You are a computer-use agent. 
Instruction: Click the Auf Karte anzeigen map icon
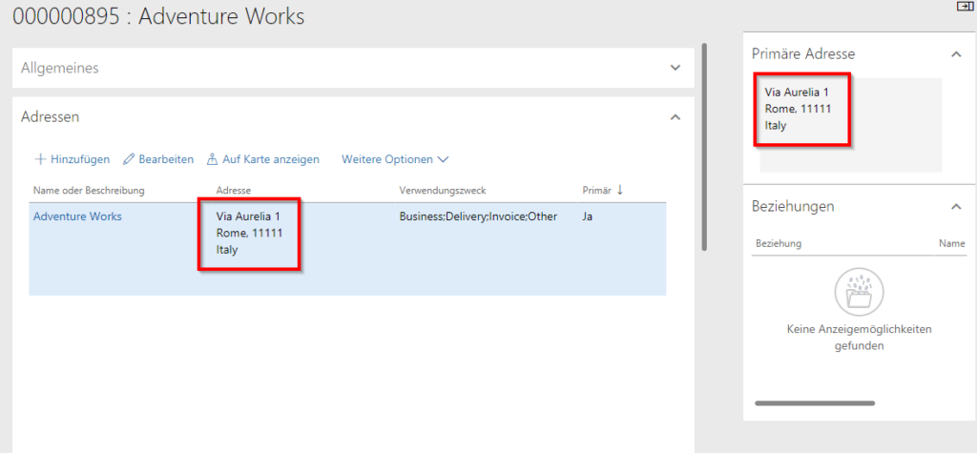point(212,159)
